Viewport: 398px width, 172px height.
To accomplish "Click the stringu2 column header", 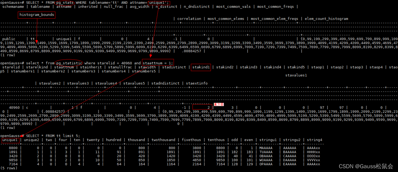I will pyautogui.click(x=292, y=140).
